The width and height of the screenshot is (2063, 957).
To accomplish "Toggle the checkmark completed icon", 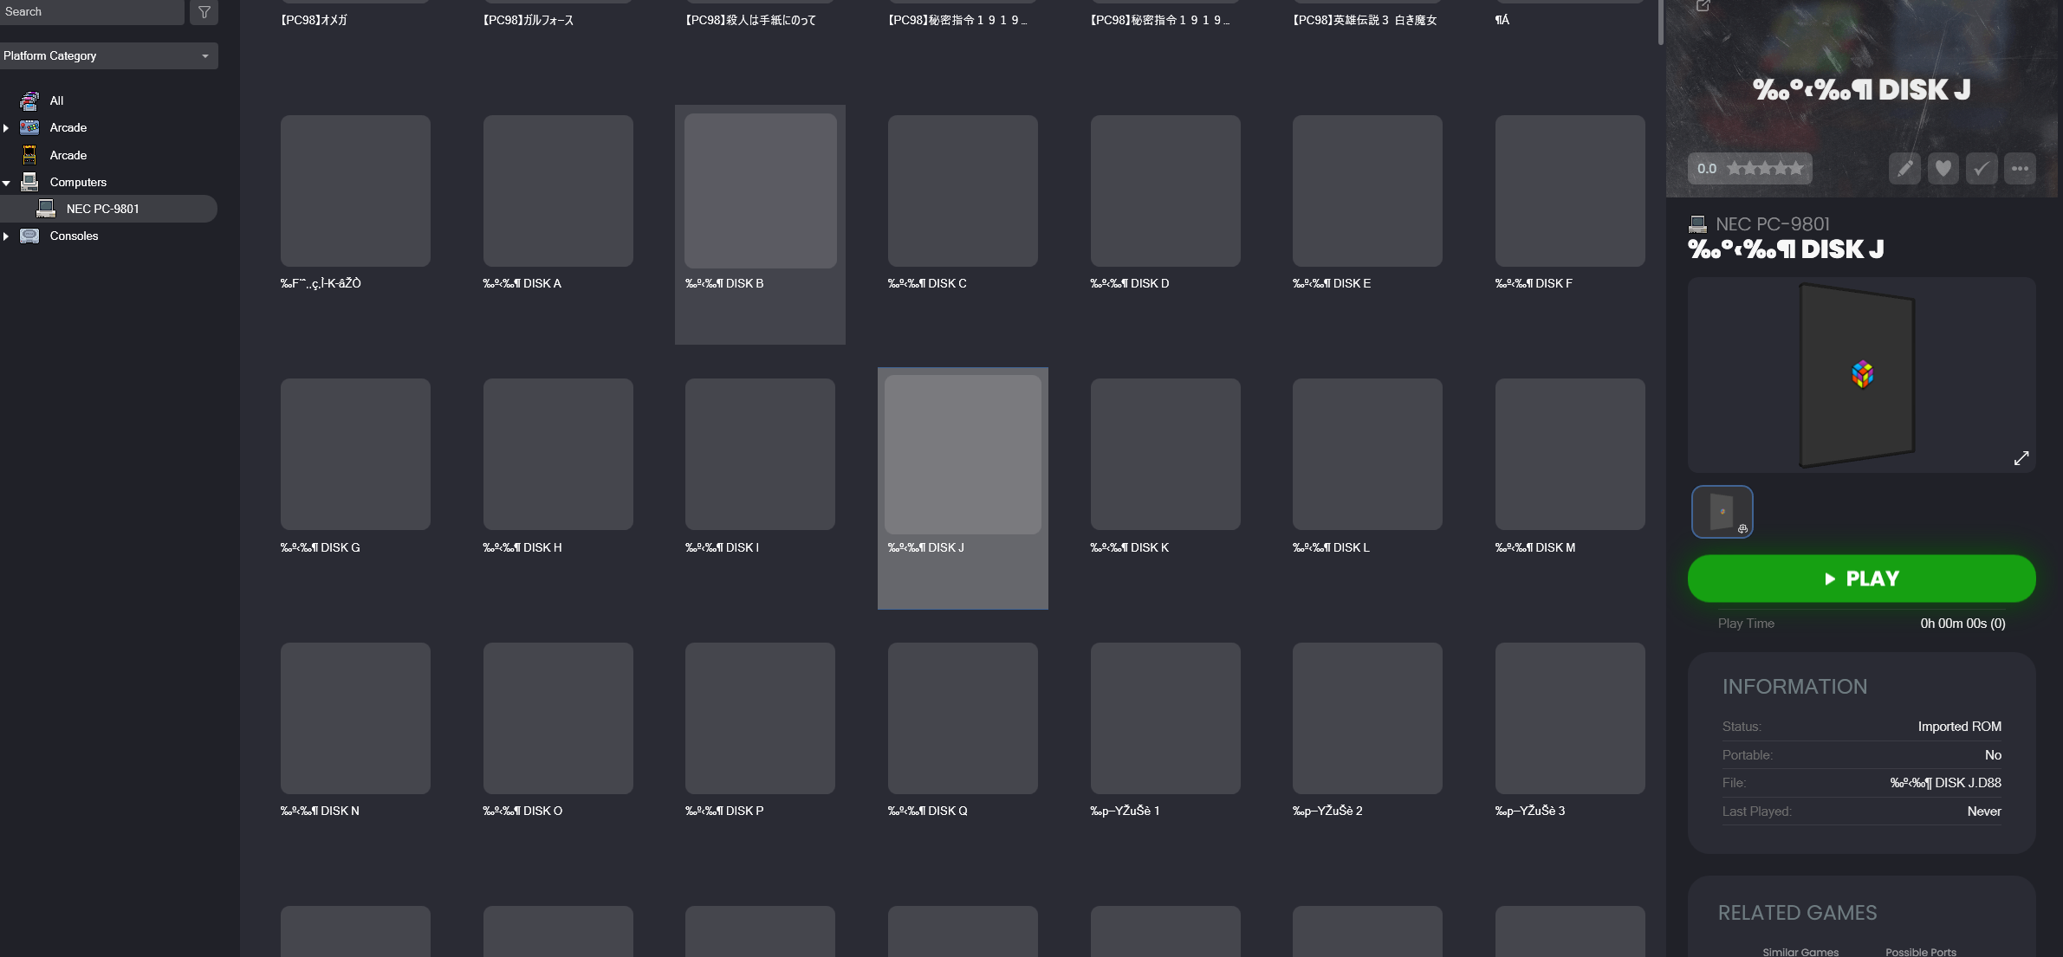I will coord(1982,169).
